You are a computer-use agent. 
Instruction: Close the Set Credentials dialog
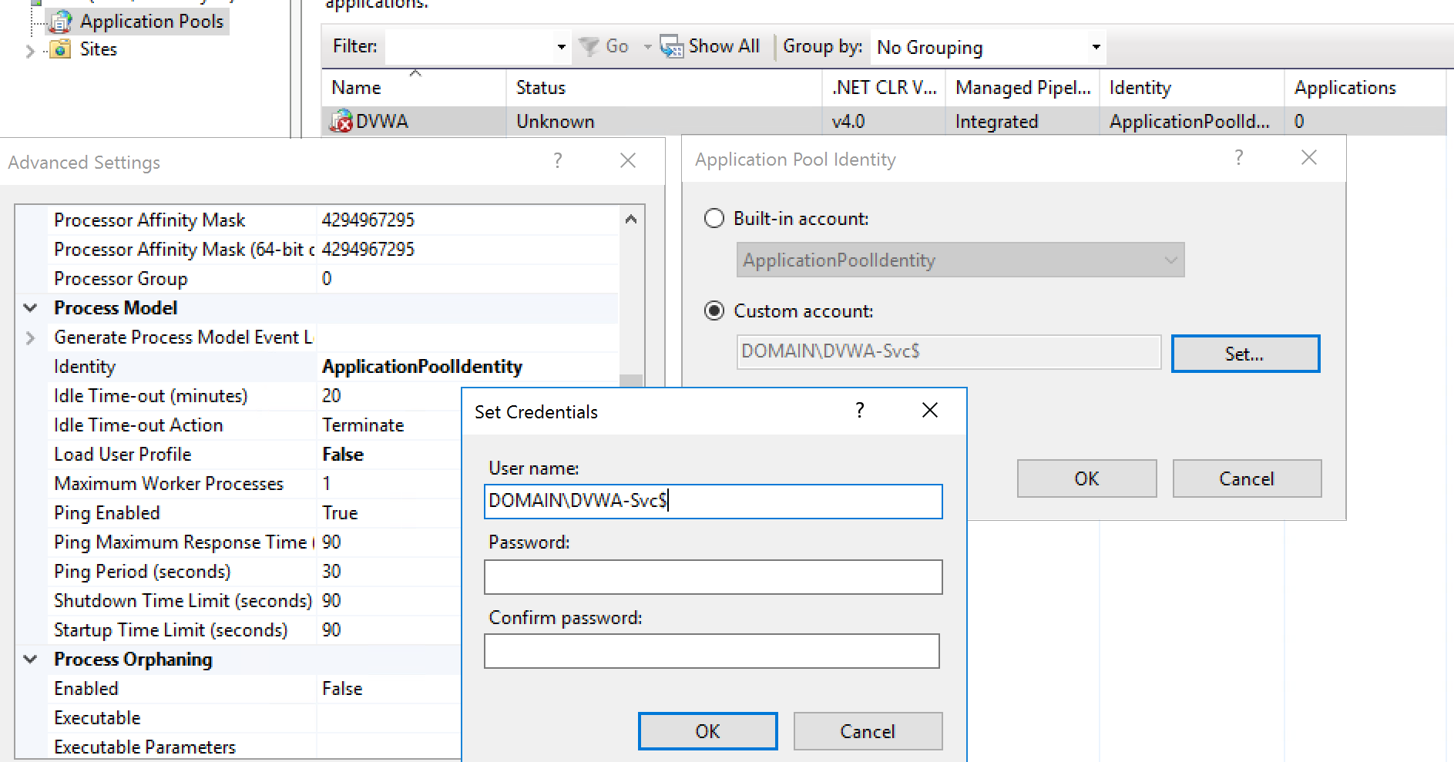point(930,410)
